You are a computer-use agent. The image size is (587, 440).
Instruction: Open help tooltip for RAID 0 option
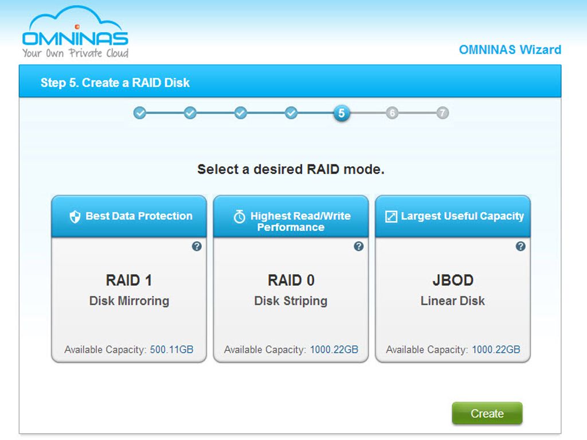(358, 246)
